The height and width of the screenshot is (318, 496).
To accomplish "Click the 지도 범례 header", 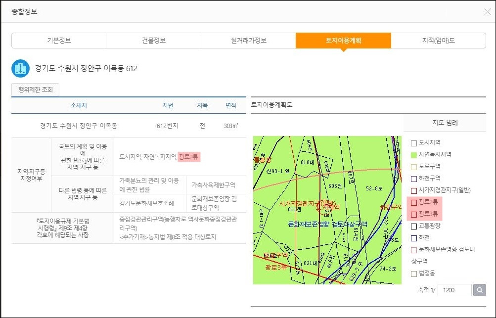I will (445, 123).
